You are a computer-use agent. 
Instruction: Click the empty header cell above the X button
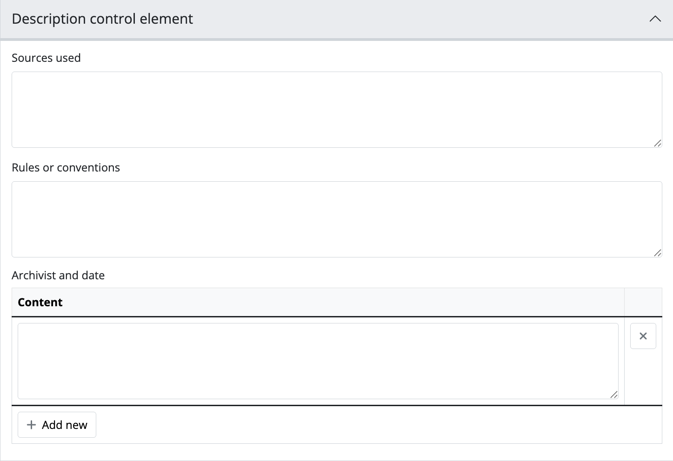point(643,303)
